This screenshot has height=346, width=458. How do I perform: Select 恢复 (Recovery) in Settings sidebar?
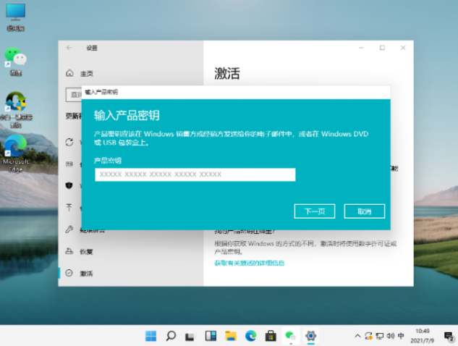86,252
